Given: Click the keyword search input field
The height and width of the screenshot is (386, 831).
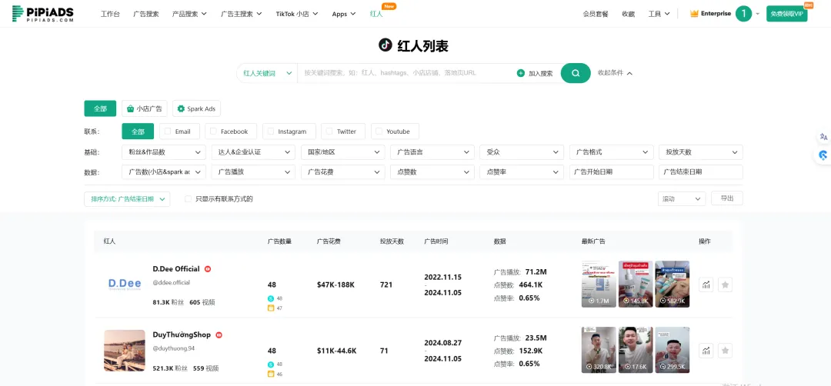Looking at the screenshot, I should point(405,73).
